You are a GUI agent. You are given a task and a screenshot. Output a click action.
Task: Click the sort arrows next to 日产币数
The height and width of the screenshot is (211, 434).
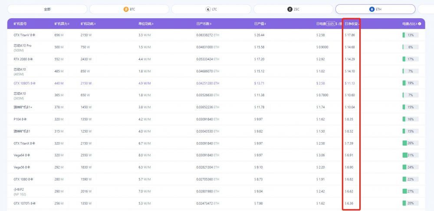coord(210,24)
